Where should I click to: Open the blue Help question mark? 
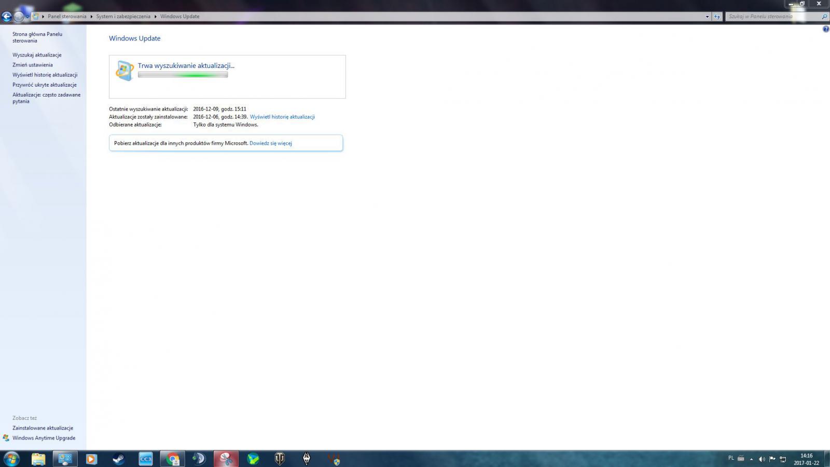click(x=826, y=29)
